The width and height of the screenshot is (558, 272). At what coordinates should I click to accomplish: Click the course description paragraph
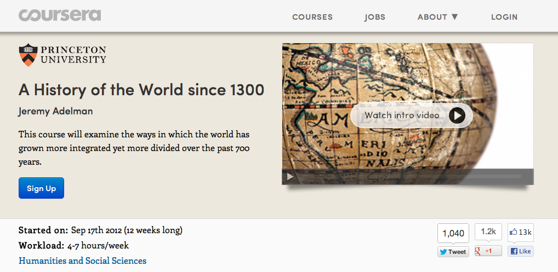click(x=134, y=148)
